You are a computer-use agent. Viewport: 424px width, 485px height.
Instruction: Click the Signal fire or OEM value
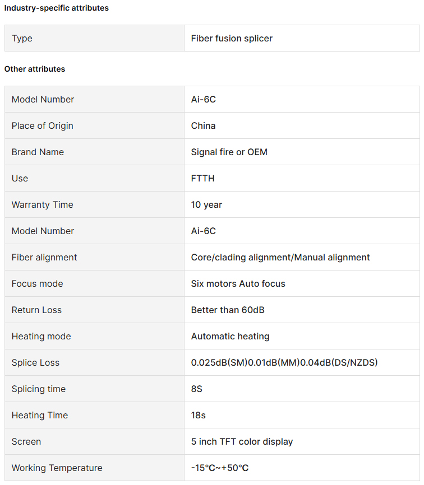pyautogui.click(x=229, y=152)
